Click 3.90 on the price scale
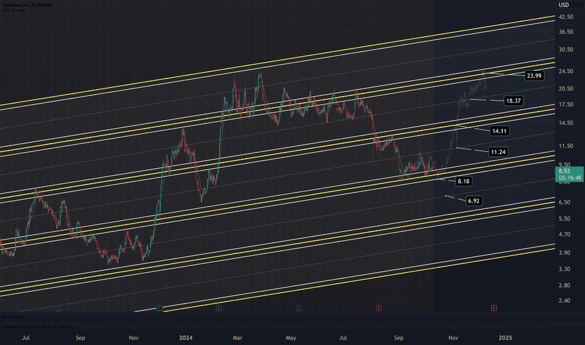 pos(564,253)
